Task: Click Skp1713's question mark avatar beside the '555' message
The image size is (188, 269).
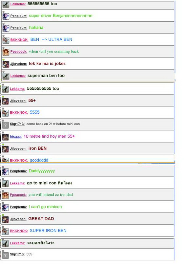Action: pos(5,256)
